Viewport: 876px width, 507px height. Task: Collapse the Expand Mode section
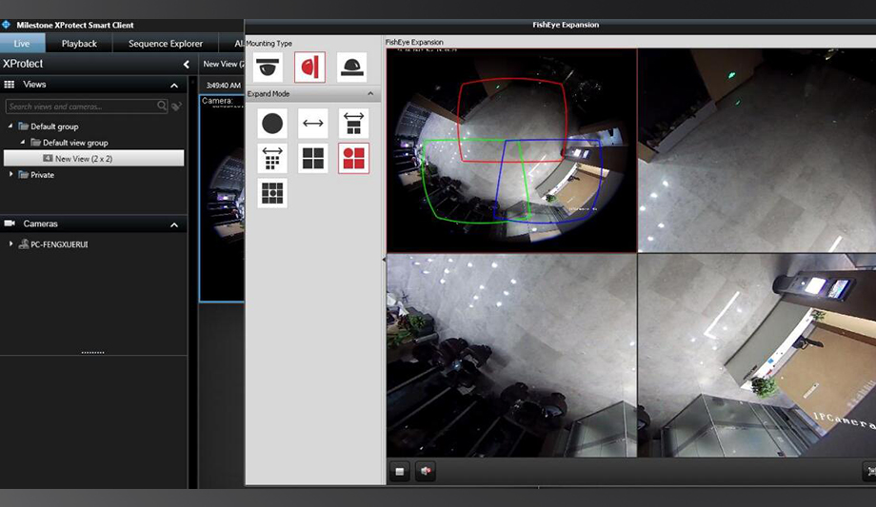(370, 94)
